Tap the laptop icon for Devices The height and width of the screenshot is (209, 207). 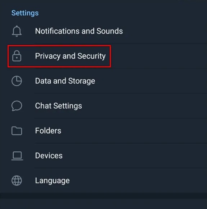click(x=17, y=156)
